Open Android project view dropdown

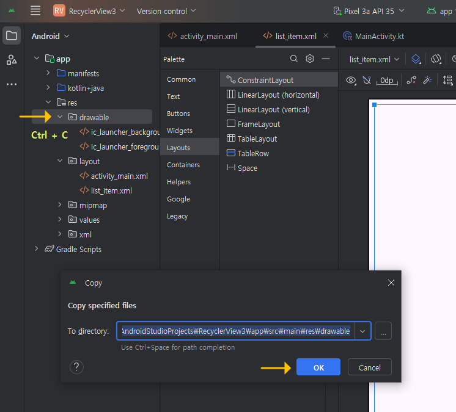(x=50, y=36)
